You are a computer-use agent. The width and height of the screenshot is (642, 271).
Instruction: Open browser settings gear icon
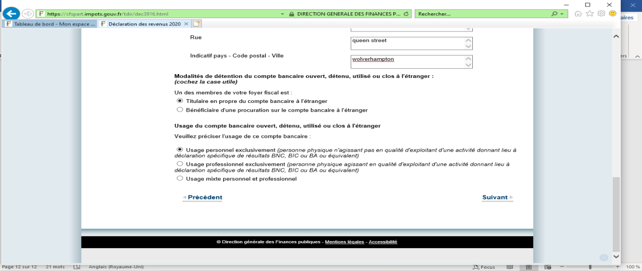[x=601, y=14]
